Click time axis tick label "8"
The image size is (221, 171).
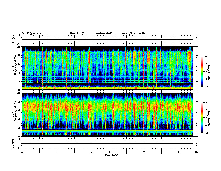161,153
